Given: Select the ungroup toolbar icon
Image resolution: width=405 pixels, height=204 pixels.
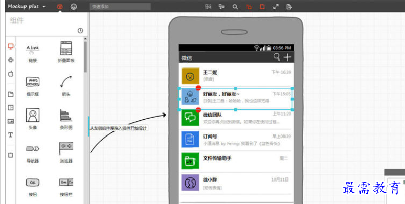Looking at the screenshot, I should click(221, 7).
